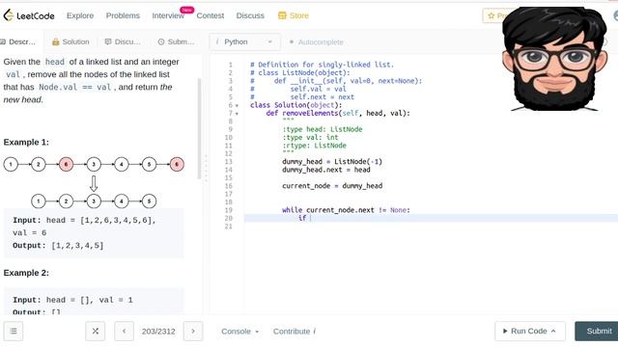Switch to the Description tab
This screenshot has width=618, height=347.
coord(18,41)
